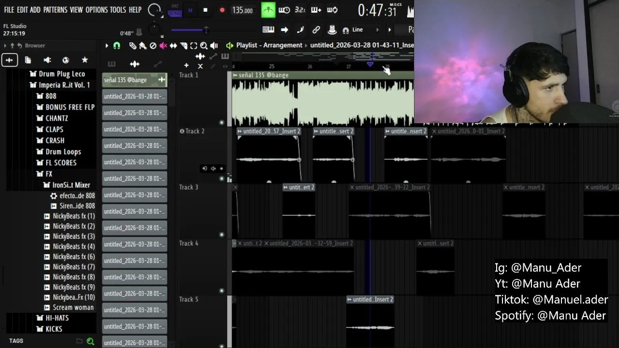
Task: Toggle playlist magnet snap icon
Action: pyautogui.click(x=117, y=45)
